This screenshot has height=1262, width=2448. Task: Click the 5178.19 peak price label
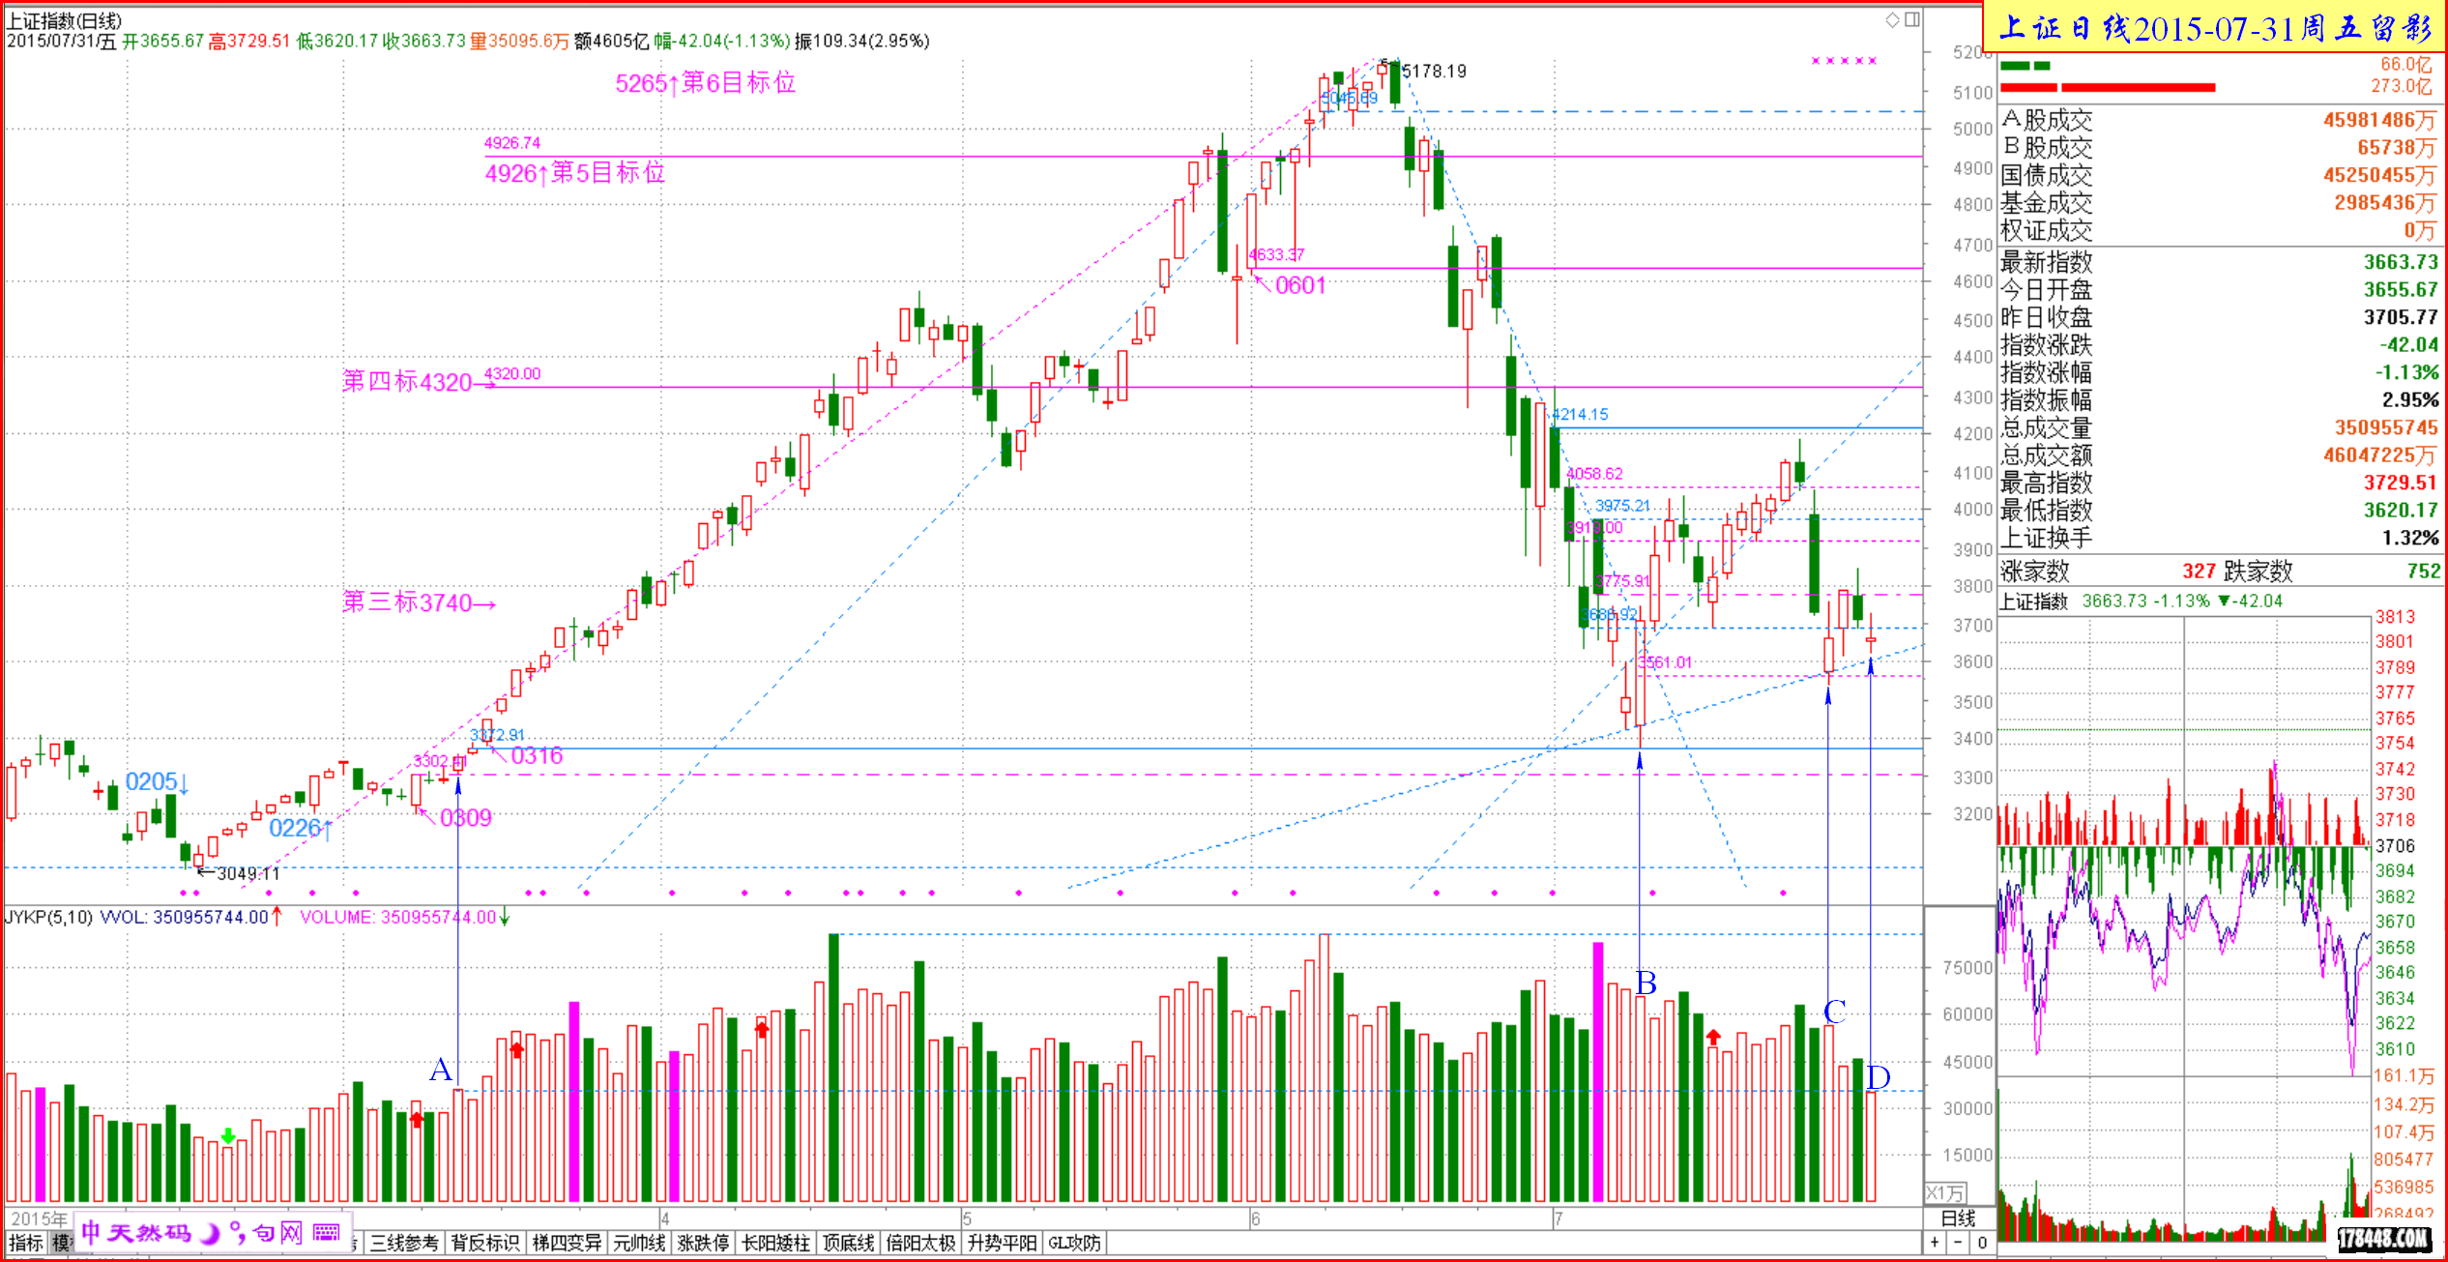pyautogui.click(x=1434, y=71)
